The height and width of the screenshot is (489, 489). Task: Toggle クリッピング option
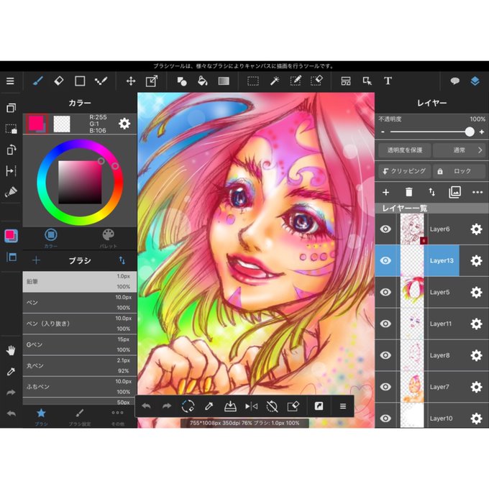pos(404,171)
